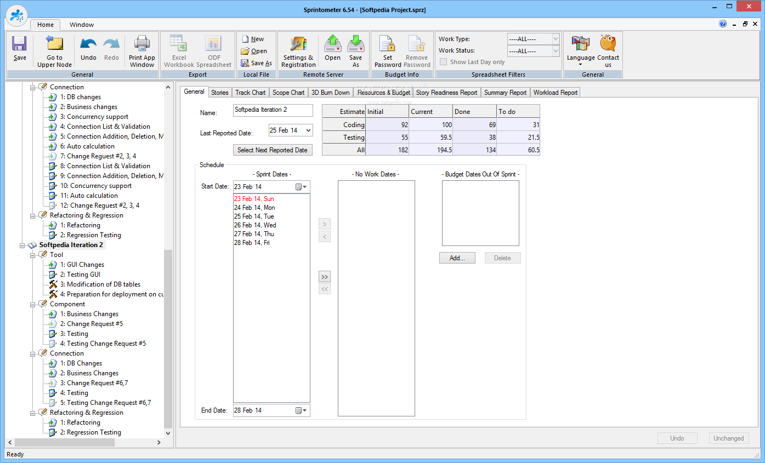Open the Resources & Budget tab
The image size is (765, 463).
[384, 93]
